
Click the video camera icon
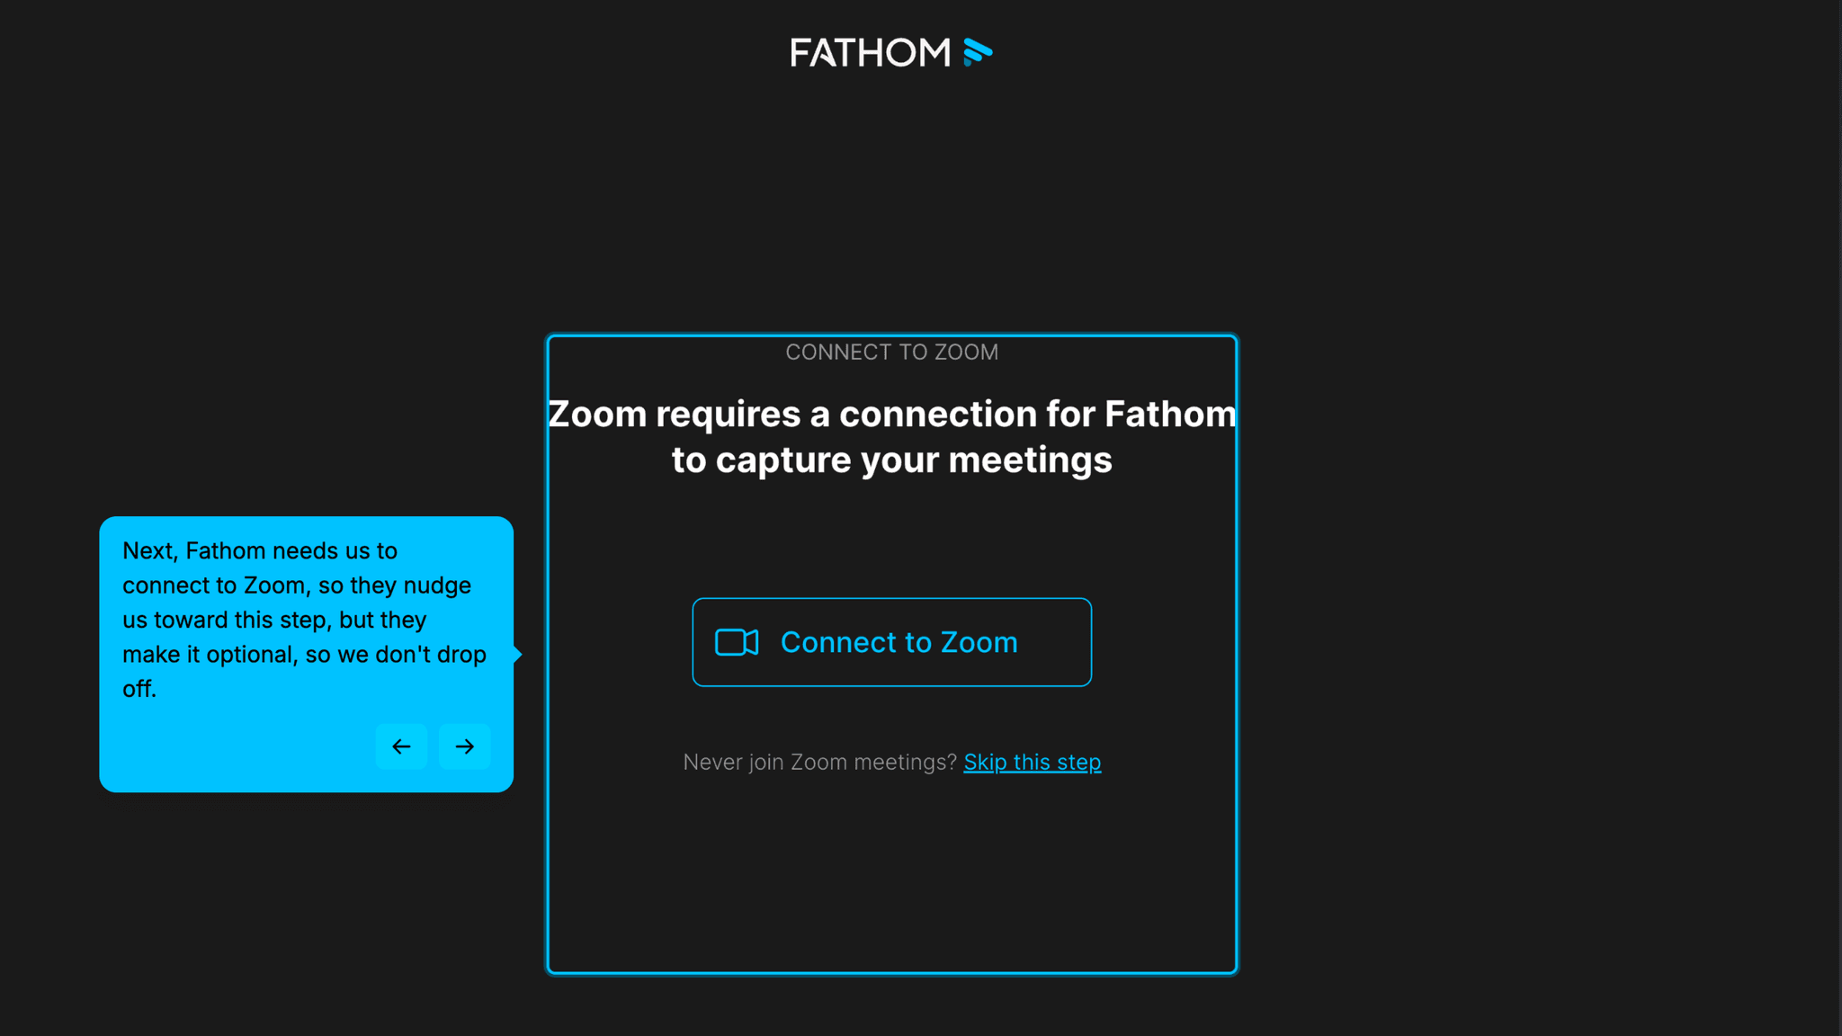click(x=737, y=642)
